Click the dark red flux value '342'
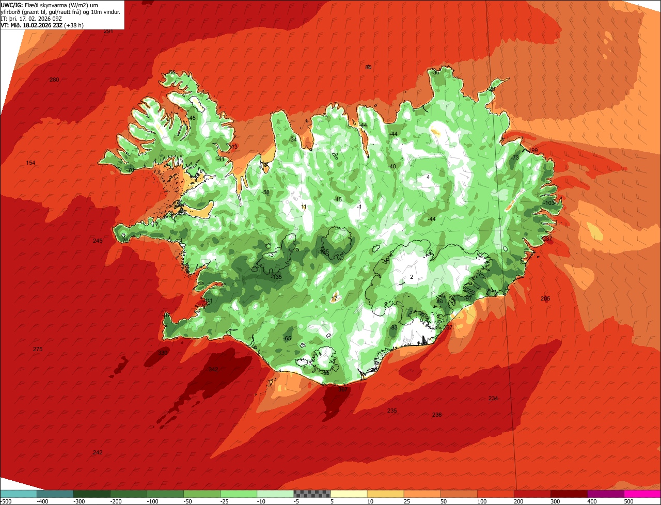Screen dimensions: 661x505 coord(213,370)
